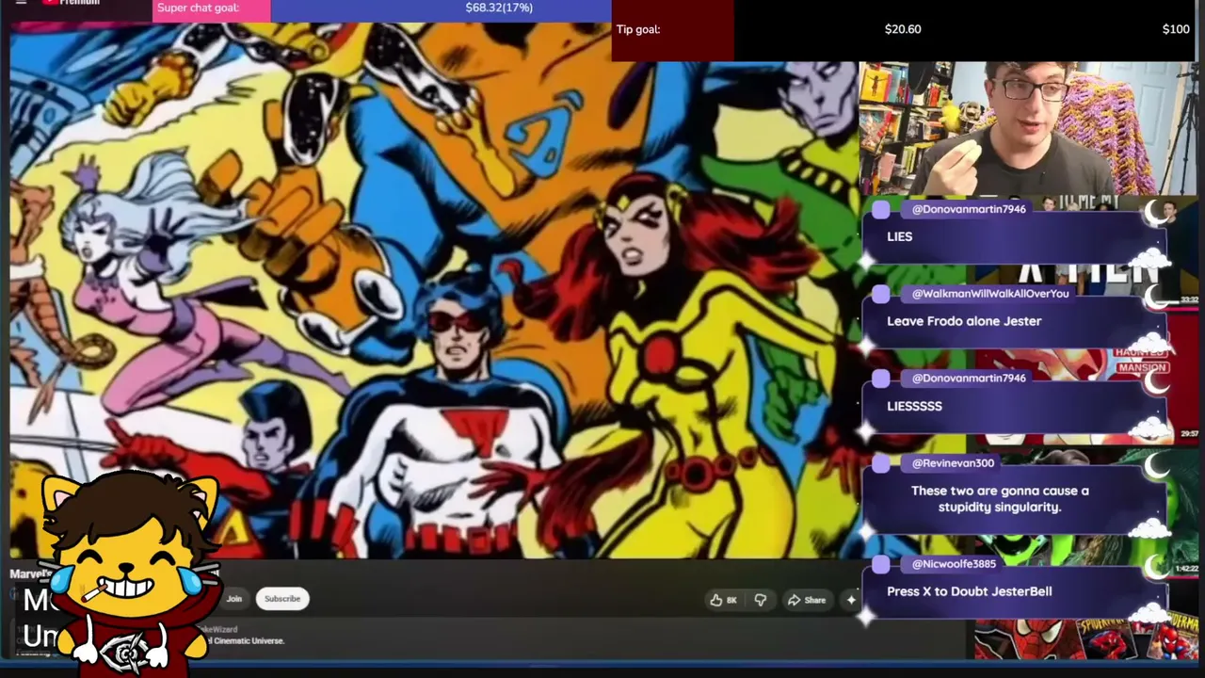
Task: Click the $68.32(17%) super chat progress
Action: coord(499,8)
